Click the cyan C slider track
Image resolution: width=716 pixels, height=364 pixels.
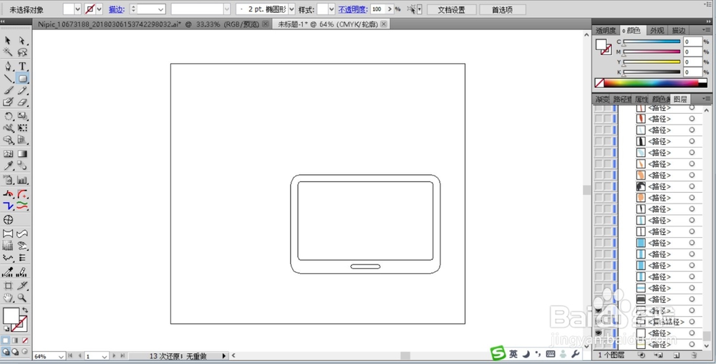click(x=652, y=42)
